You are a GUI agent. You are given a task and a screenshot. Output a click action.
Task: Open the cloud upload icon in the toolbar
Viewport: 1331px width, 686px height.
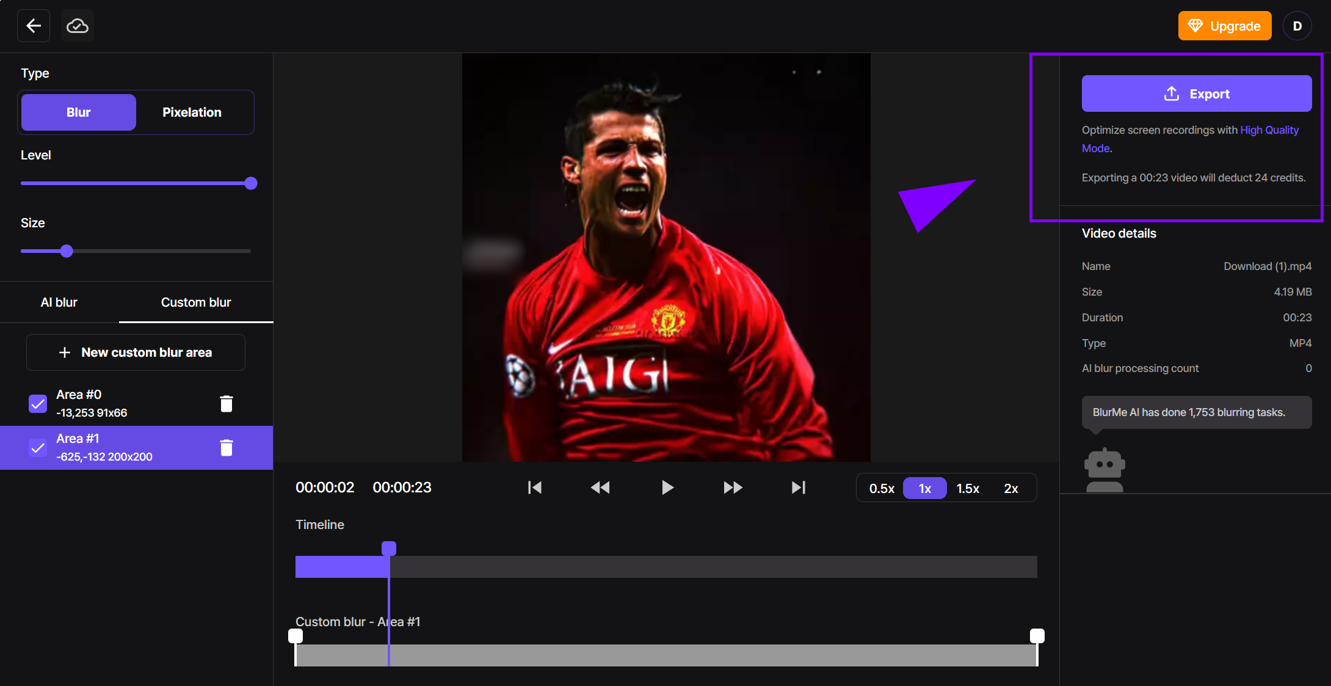76,25
